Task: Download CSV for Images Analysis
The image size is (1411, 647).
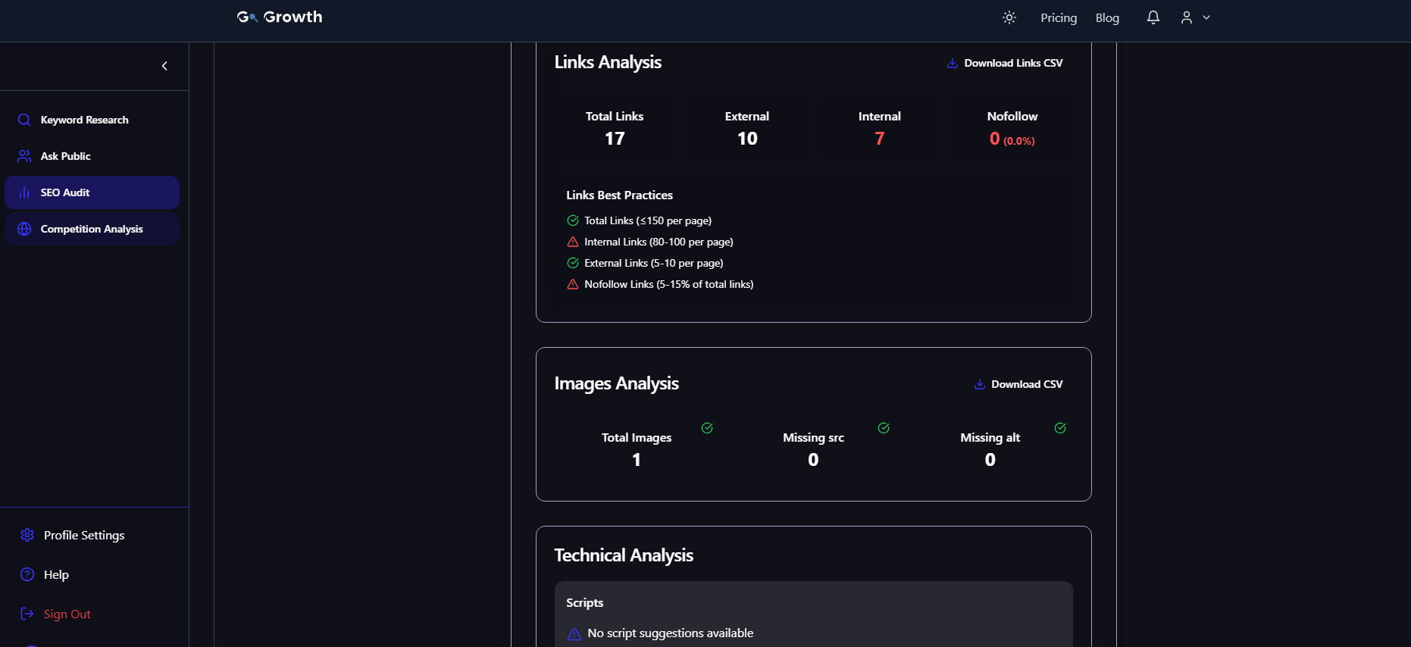Action: [1018, 384]
